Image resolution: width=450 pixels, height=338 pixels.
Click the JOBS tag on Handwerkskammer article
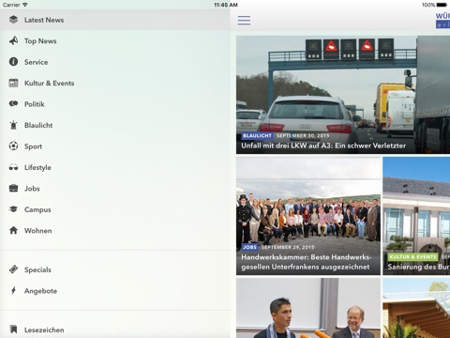(249, 247)
